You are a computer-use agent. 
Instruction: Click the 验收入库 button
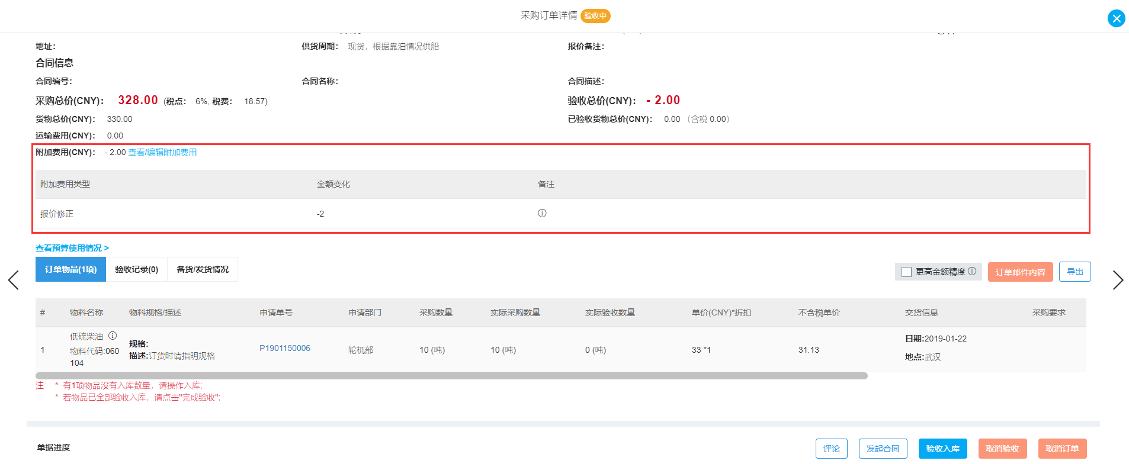[942, 449]
